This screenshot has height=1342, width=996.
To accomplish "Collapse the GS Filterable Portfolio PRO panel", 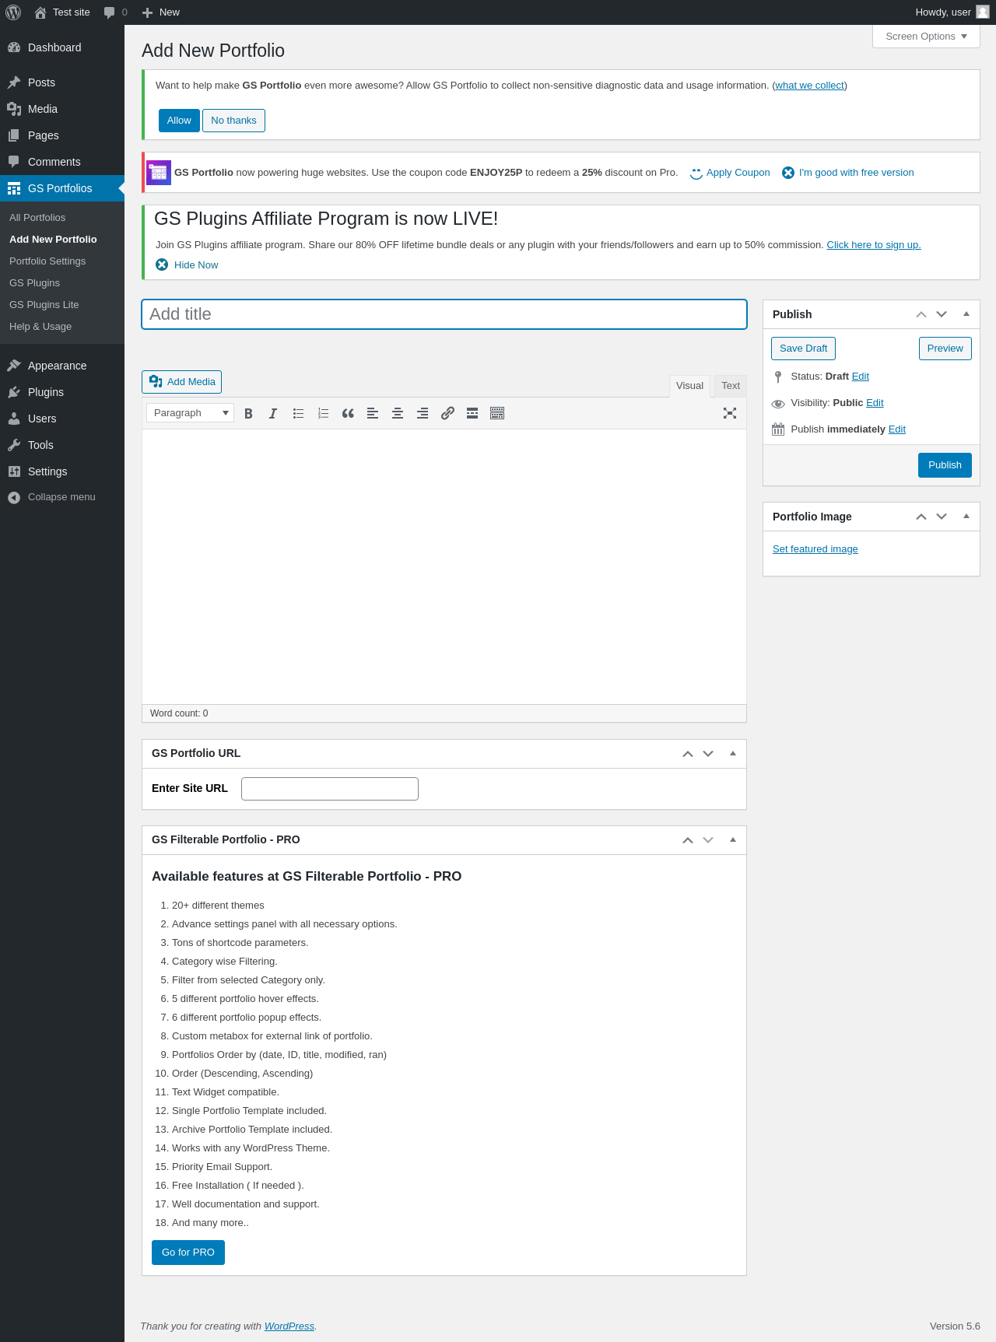I will click(x=733, y=840).
